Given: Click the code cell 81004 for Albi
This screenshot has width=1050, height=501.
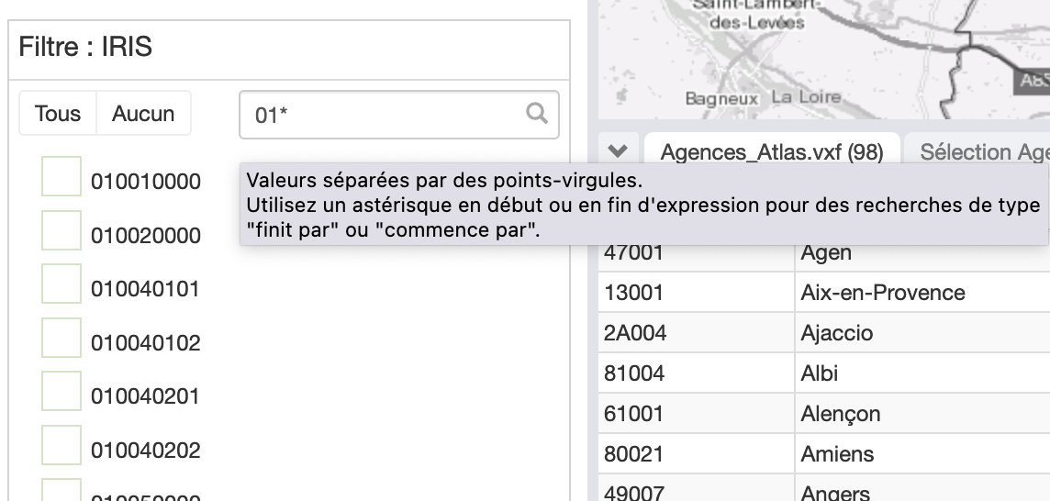Looking at the screenshot, I should click(x=633, y=373).
